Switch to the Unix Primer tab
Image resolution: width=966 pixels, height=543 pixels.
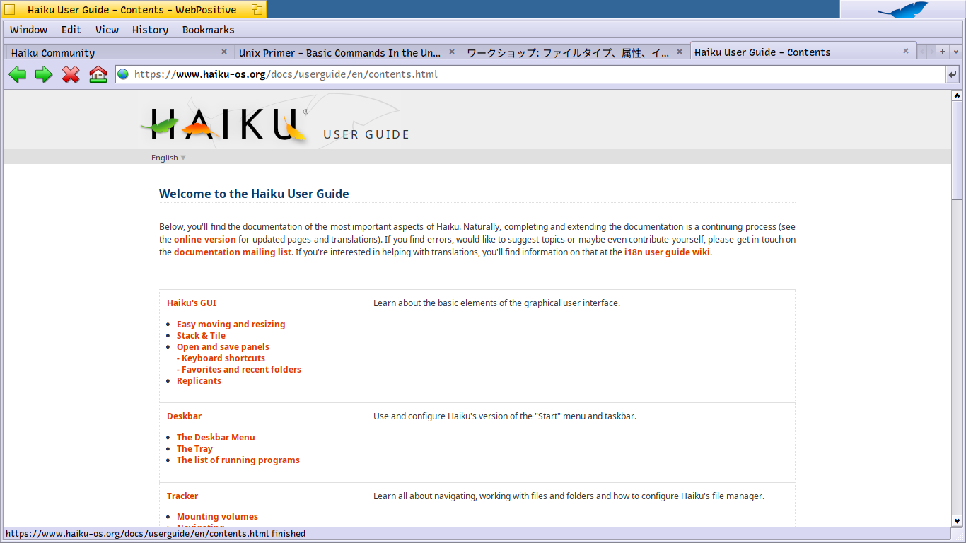[339, 52]
